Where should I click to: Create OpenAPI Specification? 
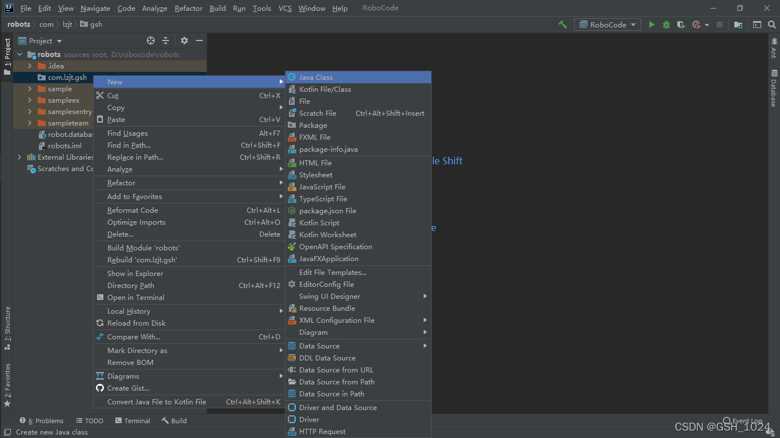pyautogui.click(x=358, y=247)
